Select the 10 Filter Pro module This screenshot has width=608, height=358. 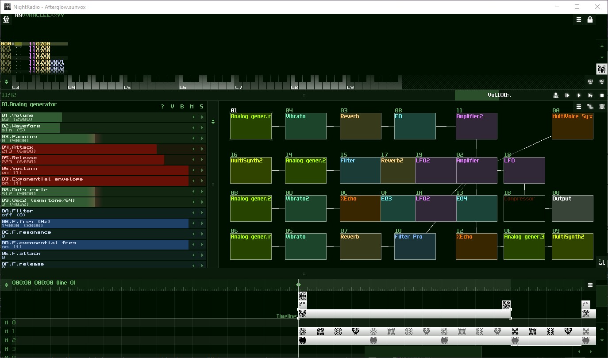pyautogui.click(x=415, y=246)
